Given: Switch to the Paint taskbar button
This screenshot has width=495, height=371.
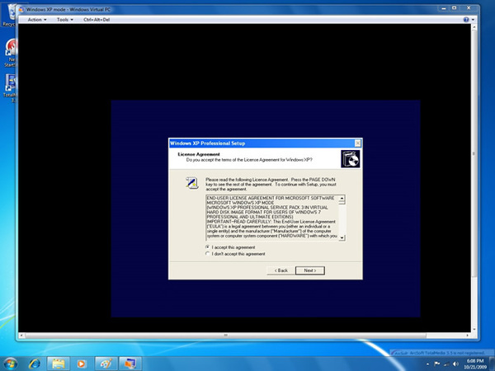Looking at the screenshot, I should tap(106, 364).
